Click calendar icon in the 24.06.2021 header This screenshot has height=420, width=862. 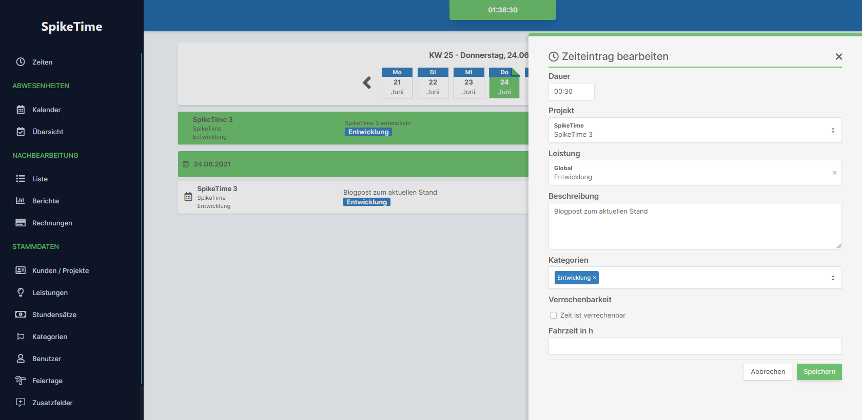pos(186,164)
